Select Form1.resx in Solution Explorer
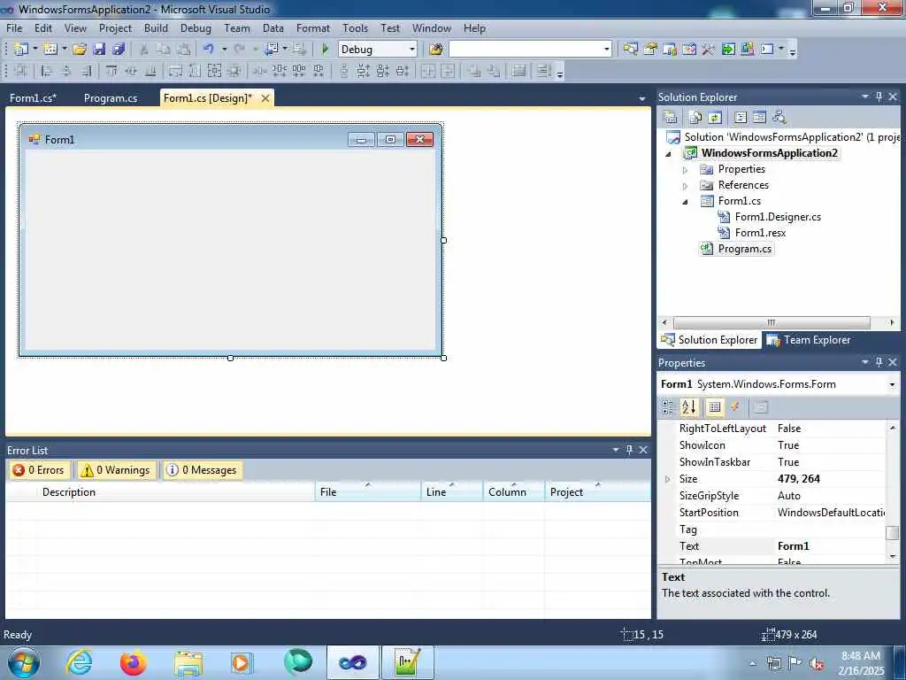906x680 pixels. (760, 233)
